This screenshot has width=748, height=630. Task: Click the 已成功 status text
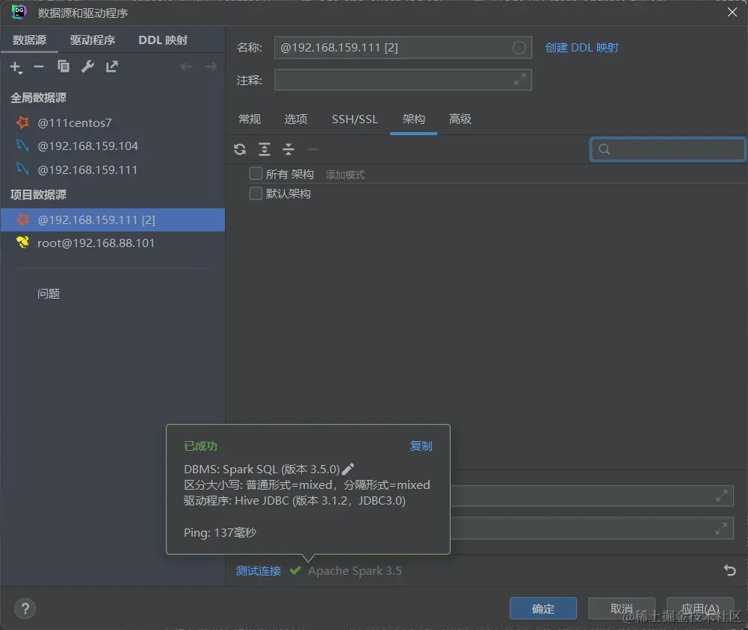(200, 446)
